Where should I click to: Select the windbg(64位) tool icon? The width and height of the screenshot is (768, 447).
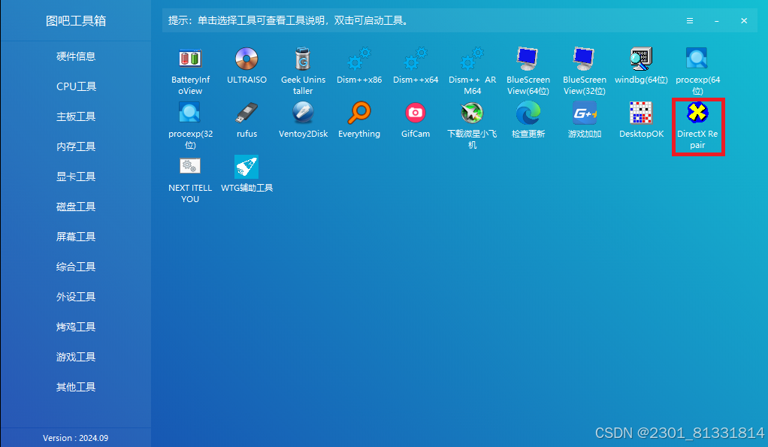click(x=641, y=59)
